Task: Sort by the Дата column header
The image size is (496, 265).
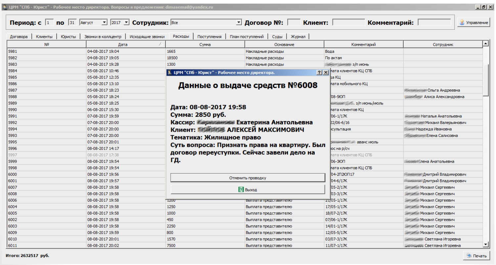Action: click(x=126, y=44)
